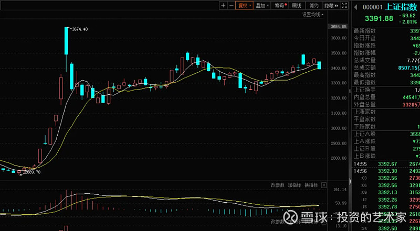The width and height of the screenshot is (420, 231).
Task: Click the 3654.85 price marker on axis
Action: [338, 27]
